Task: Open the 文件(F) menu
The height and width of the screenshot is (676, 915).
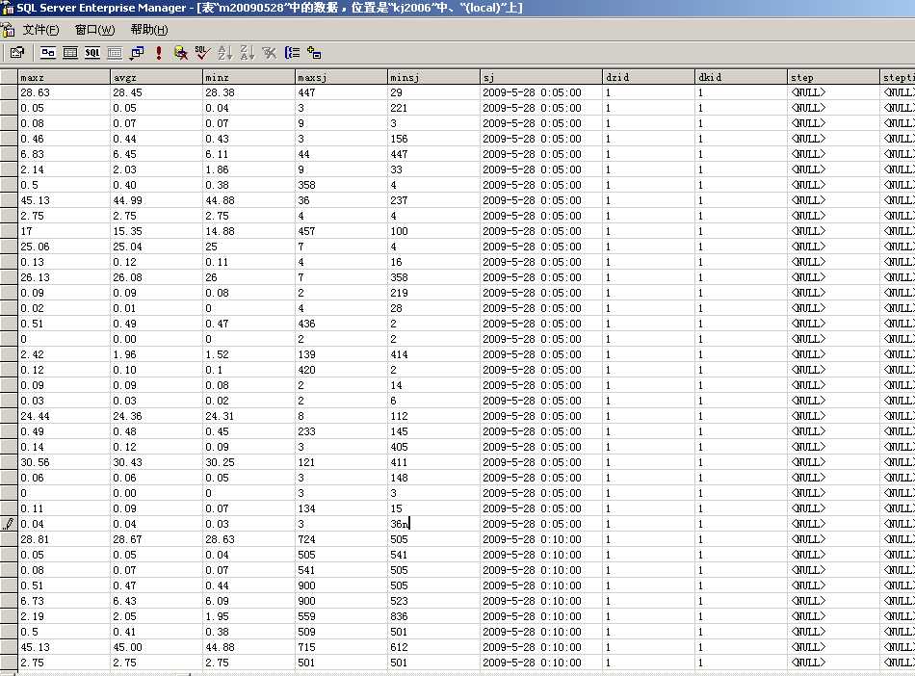Action: click(x=40, y=30)
